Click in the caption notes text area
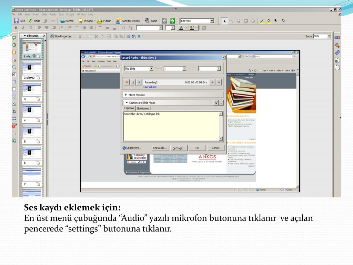The width and height of the screenshot is (353, 265). pyautogui.click(x=171, y=126)
